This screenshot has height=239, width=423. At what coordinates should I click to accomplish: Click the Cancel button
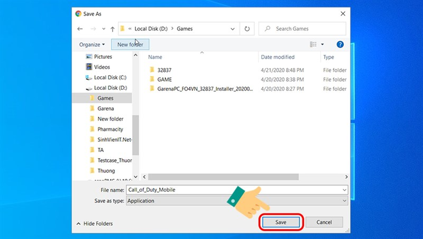324,222
